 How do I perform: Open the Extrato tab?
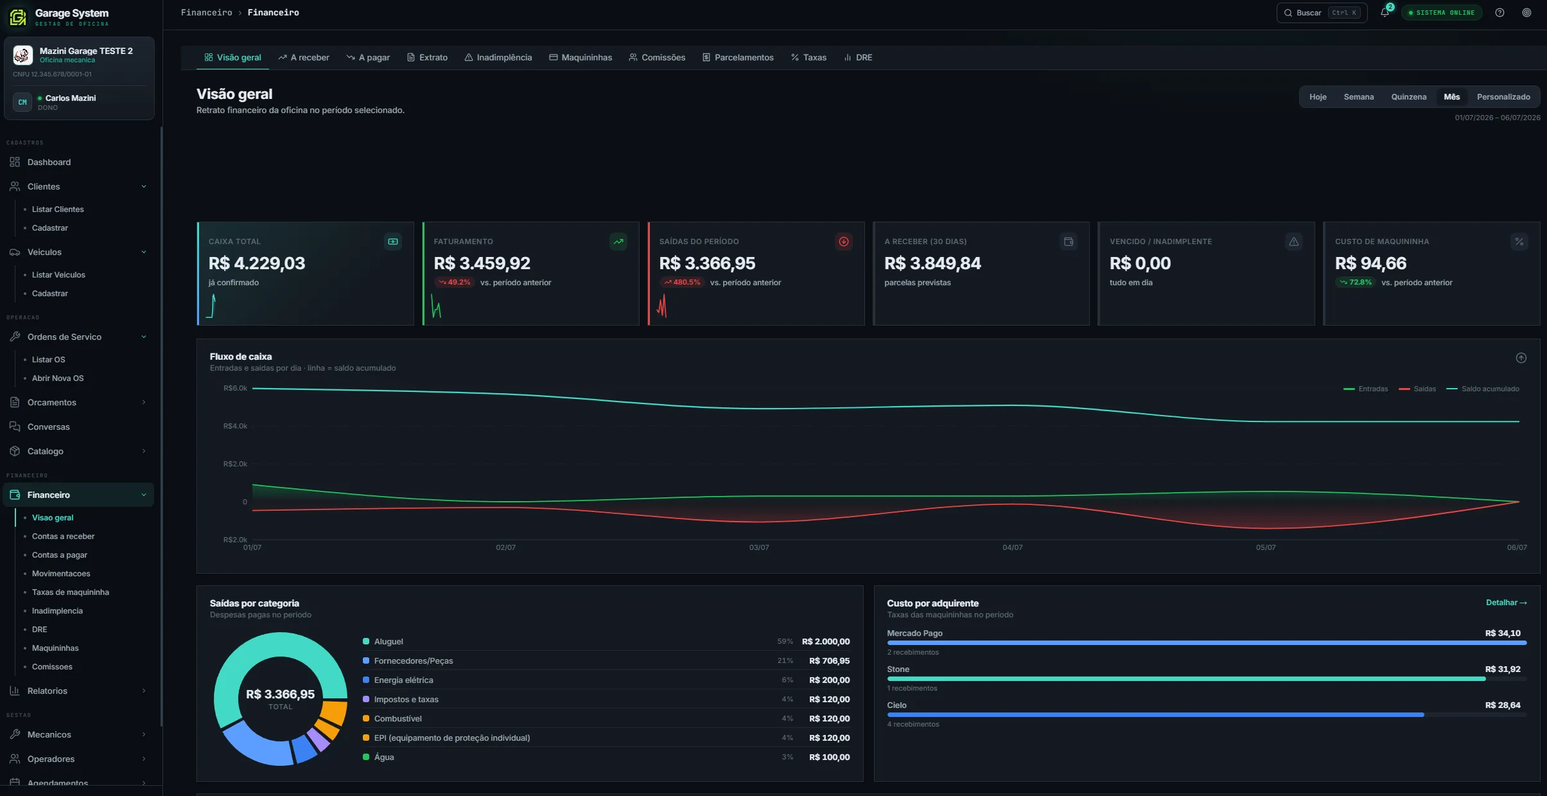coord(427,57)
